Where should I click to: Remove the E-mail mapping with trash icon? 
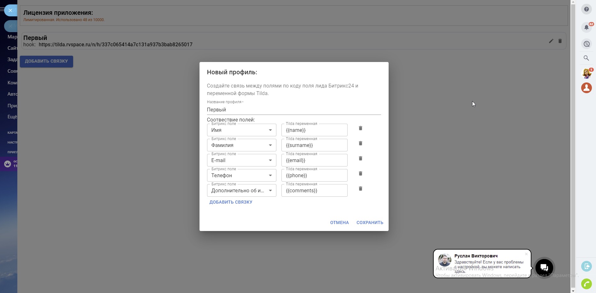tap(360, 158)
